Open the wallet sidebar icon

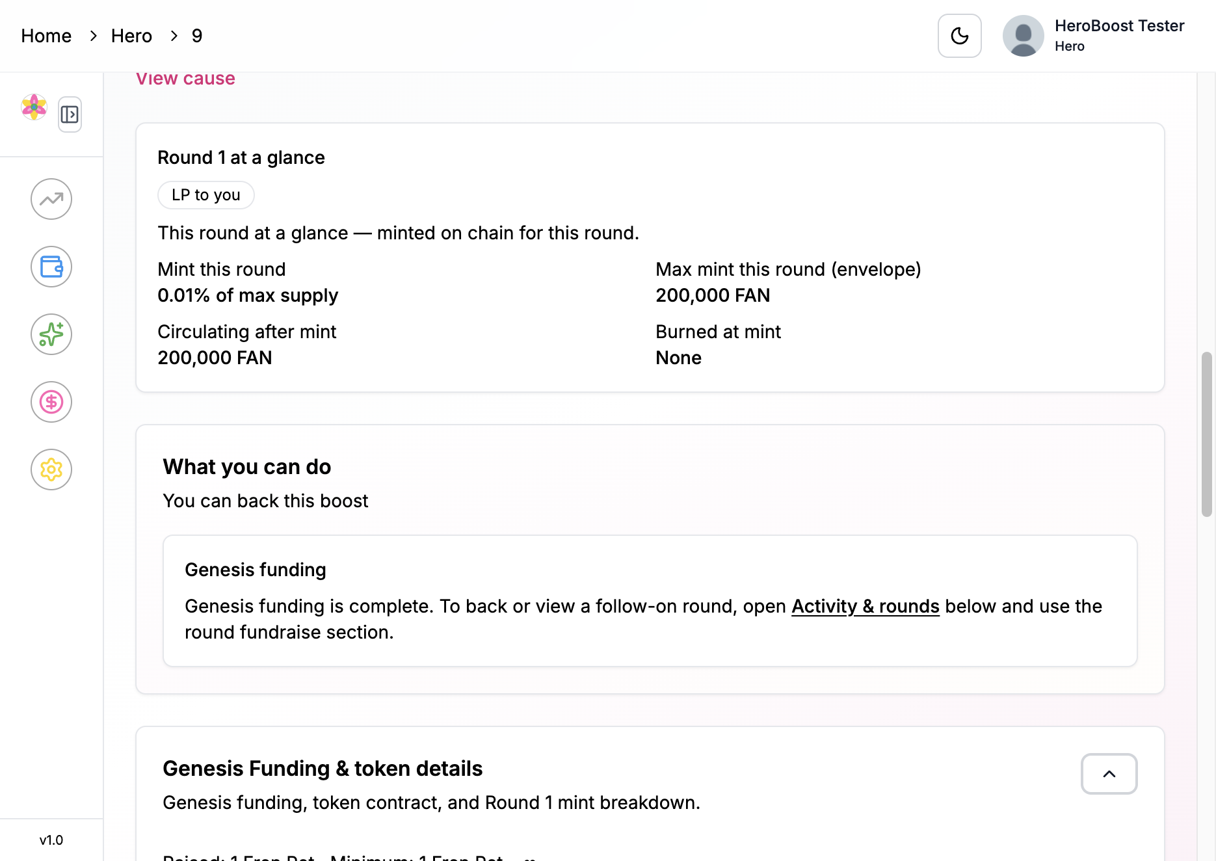(51, 267)
